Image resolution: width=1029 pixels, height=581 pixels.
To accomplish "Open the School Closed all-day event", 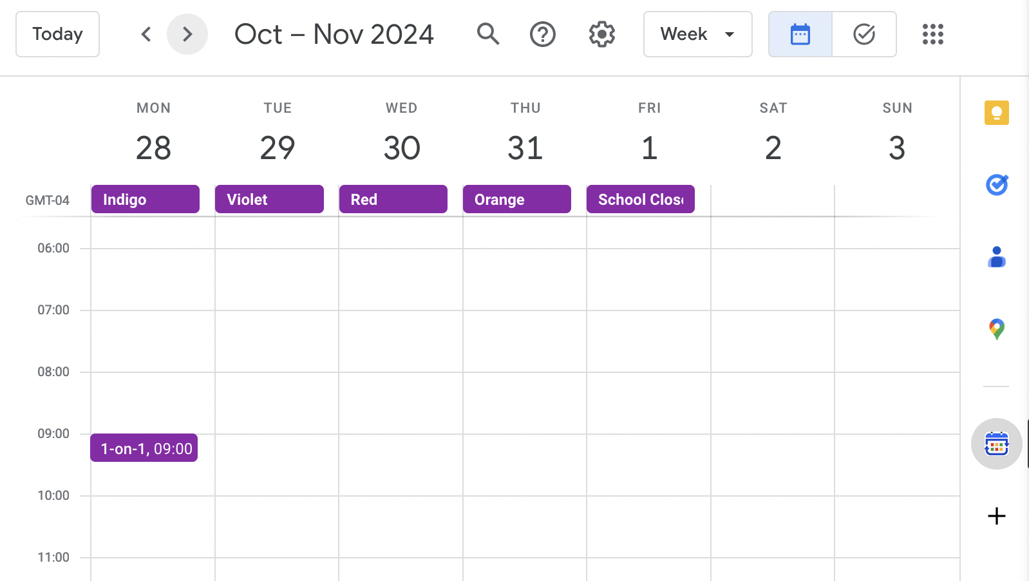I will pos(641,199).
